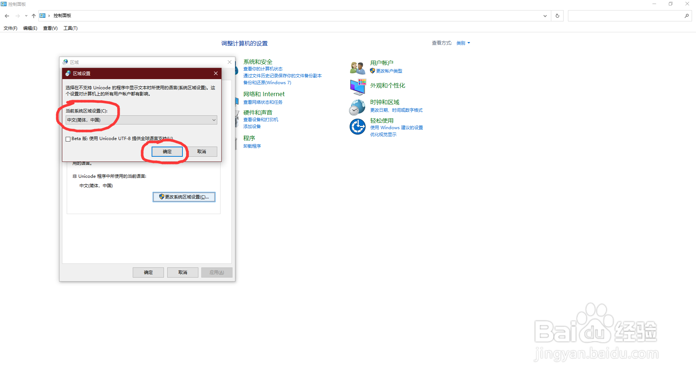Click the Forward navigation arrow
This screenshot has height=377, width=696.
17,16
